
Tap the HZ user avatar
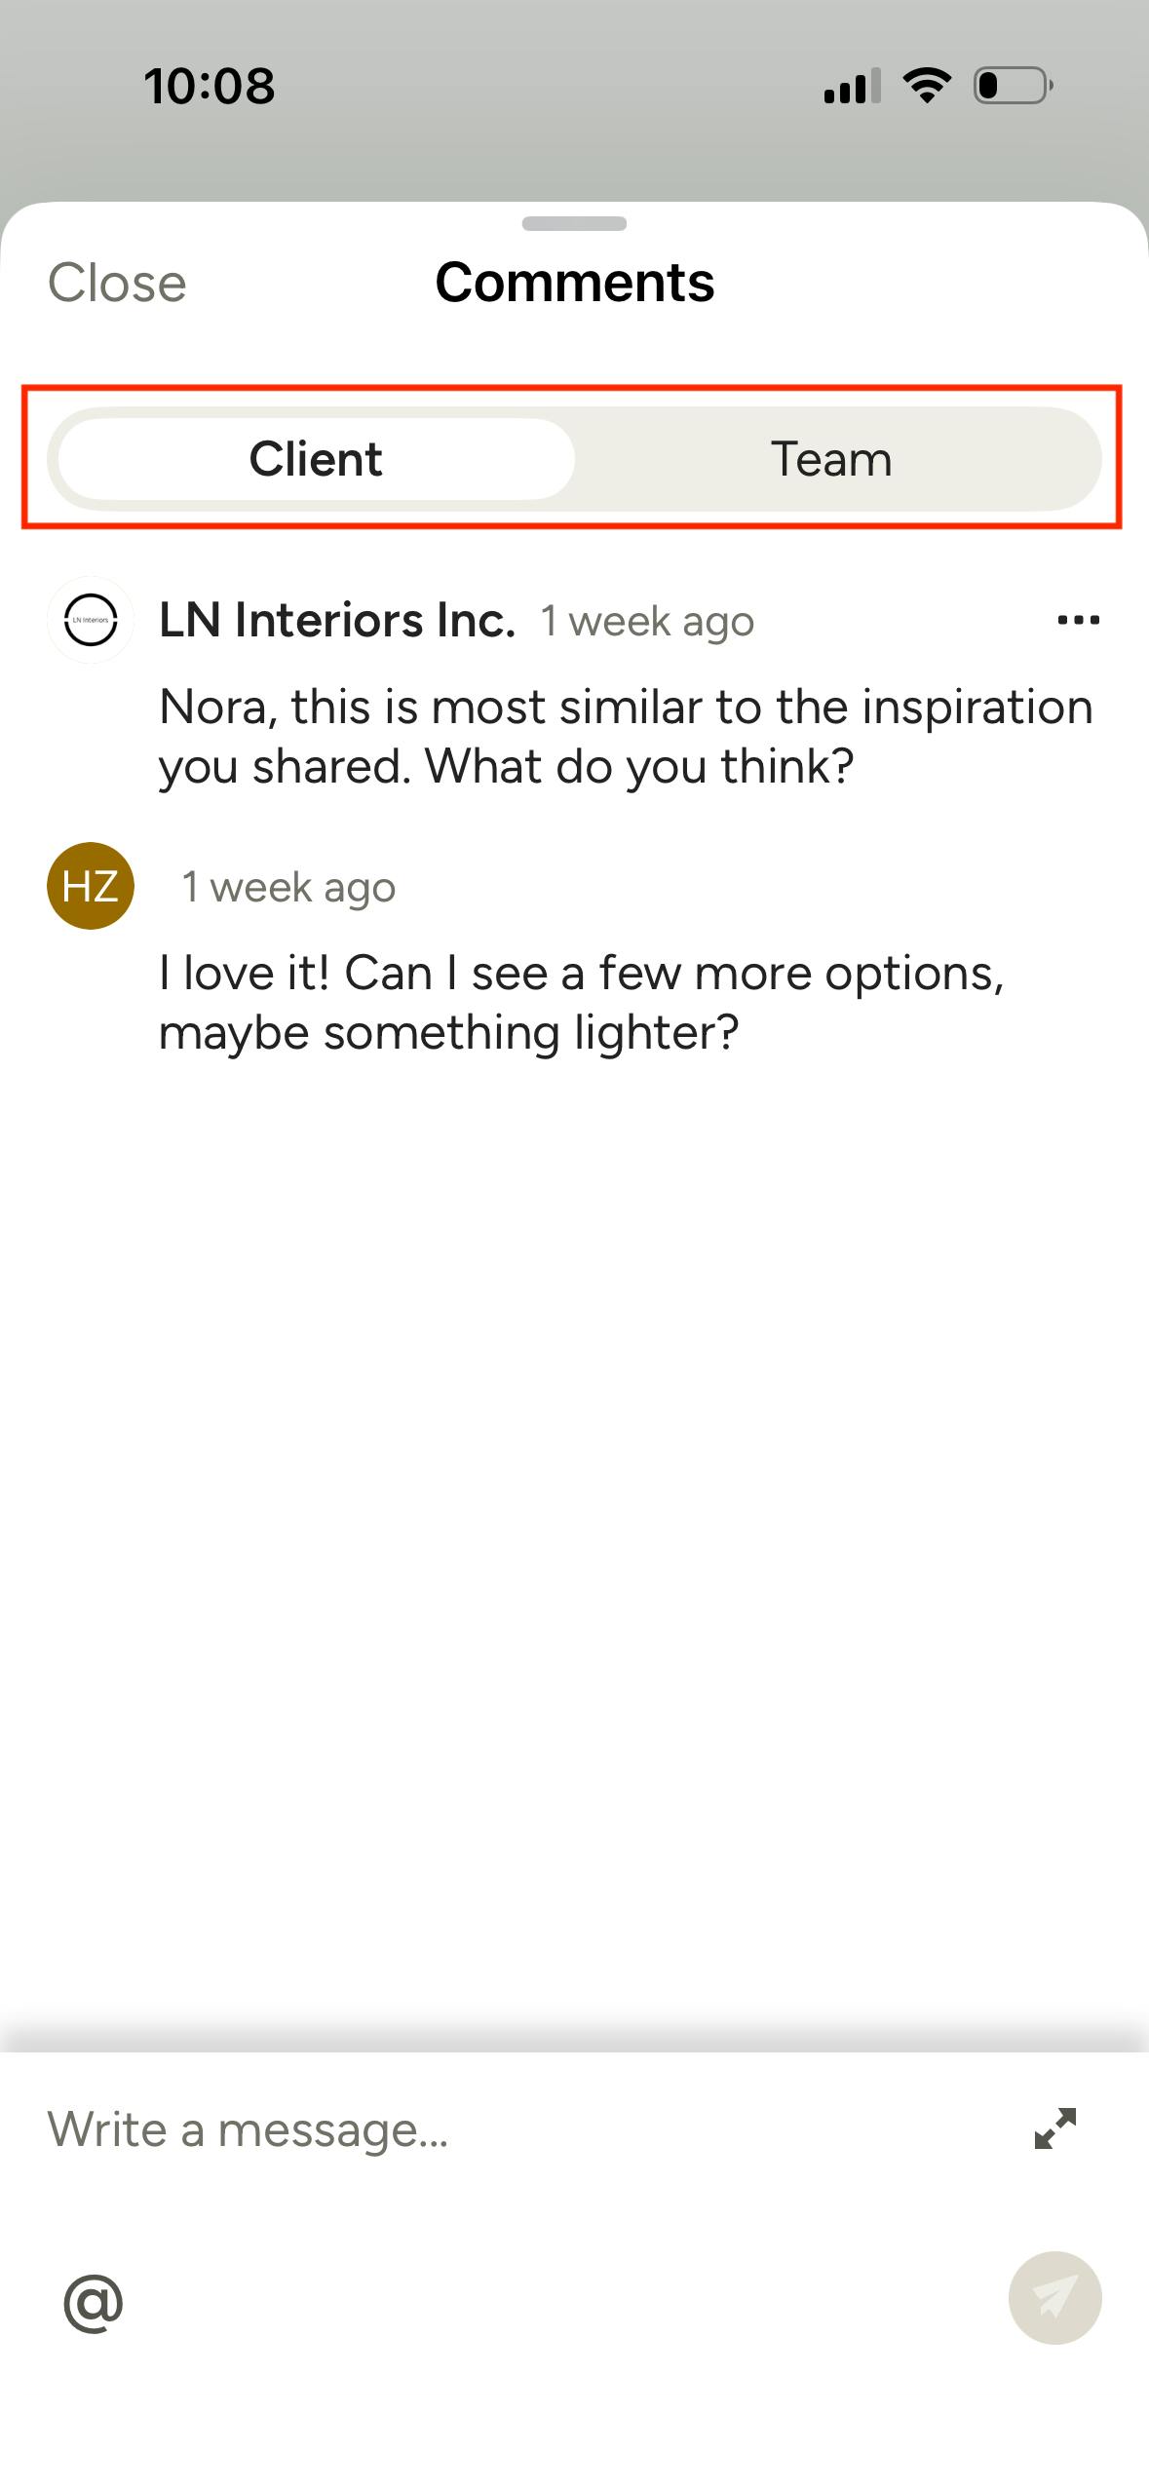click(x=91, y=886)
